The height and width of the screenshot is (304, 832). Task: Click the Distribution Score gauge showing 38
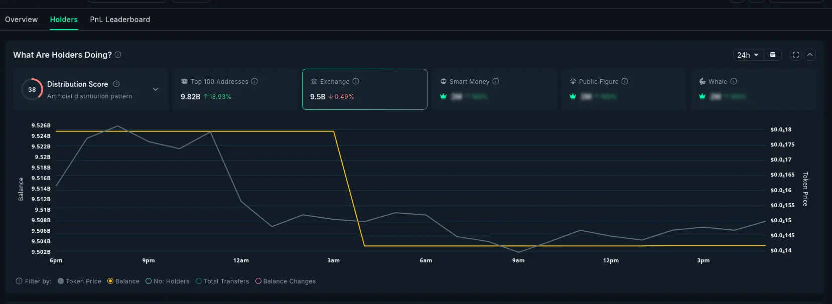point(32,89)
